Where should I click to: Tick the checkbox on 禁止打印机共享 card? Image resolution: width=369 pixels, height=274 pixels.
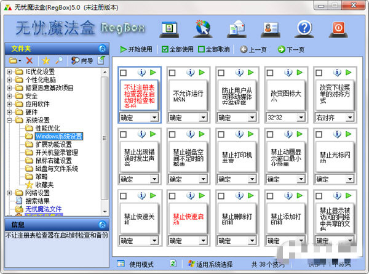pos(221,134)
